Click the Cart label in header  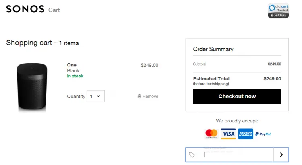click(x=54, y=10)
